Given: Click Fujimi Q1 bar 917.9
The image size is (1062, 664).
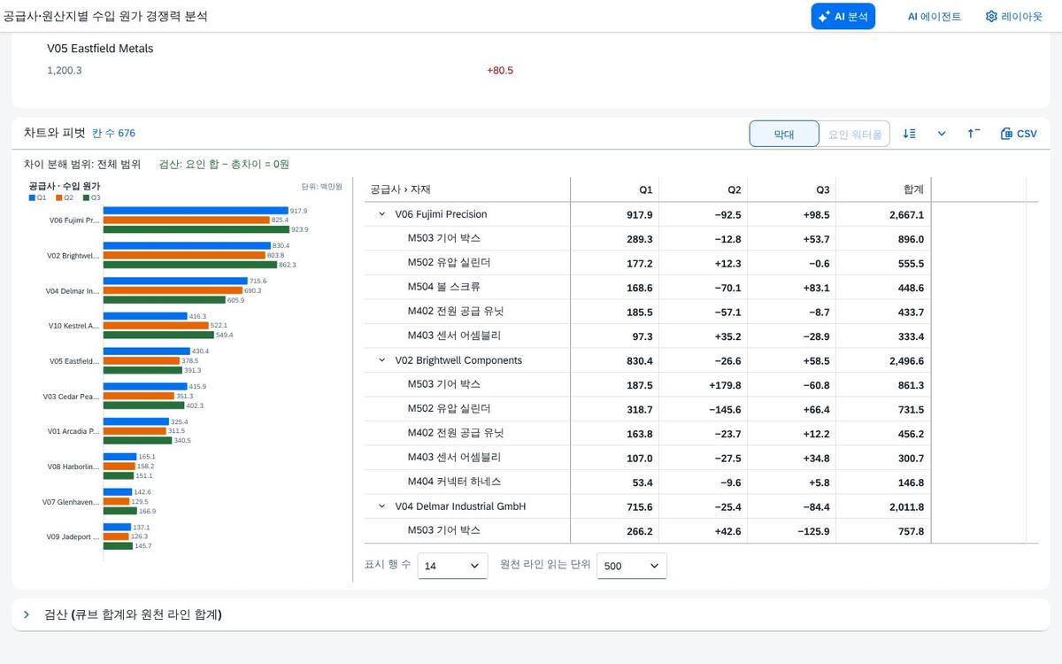Looking at the screenshot, I should [x=196, y=211].
